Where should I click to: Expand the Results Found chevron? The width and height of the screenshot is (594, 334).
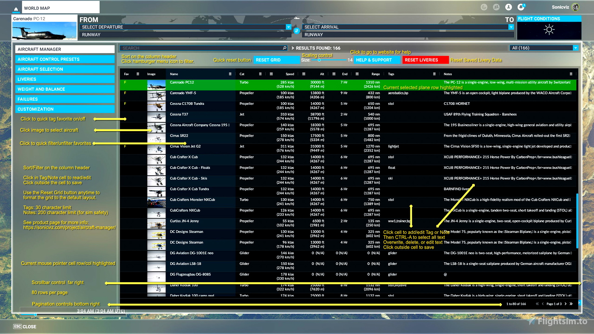[293, 48]
